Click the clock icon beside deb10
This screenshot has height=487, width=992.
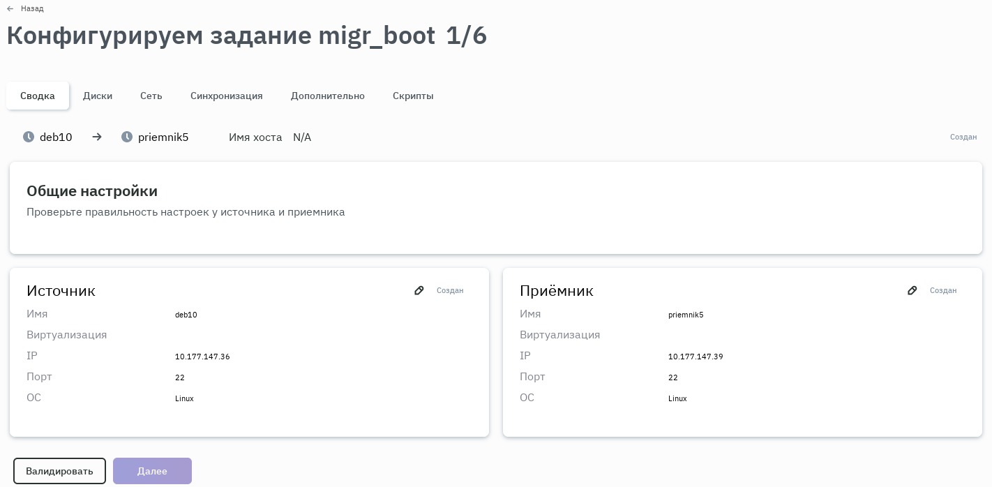point(29,137)
